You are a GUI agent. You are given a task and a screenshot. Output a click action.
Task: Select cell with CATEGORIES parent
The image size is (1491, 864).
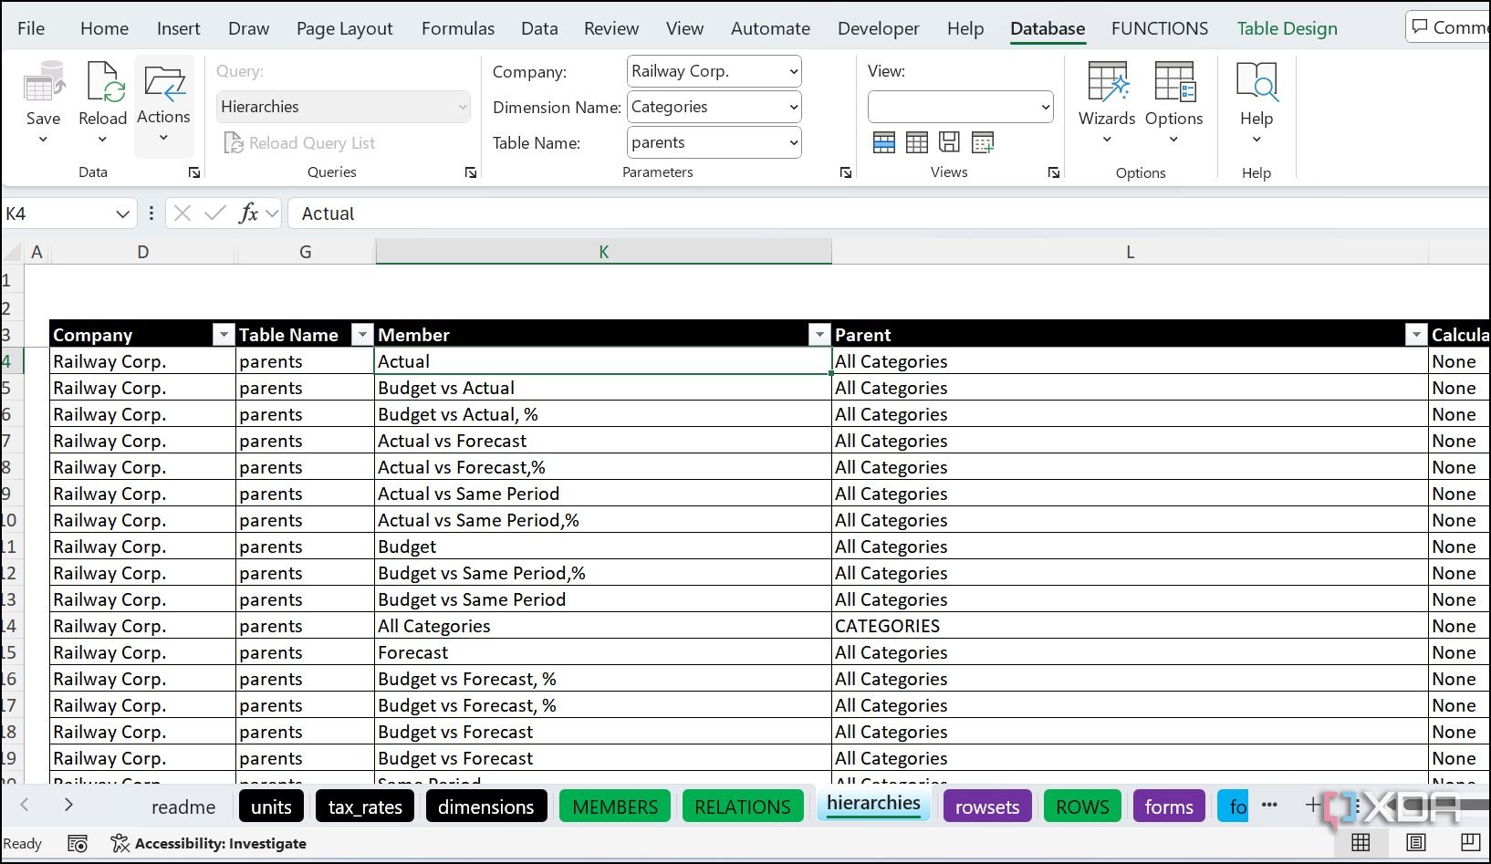click(1130, 626)
